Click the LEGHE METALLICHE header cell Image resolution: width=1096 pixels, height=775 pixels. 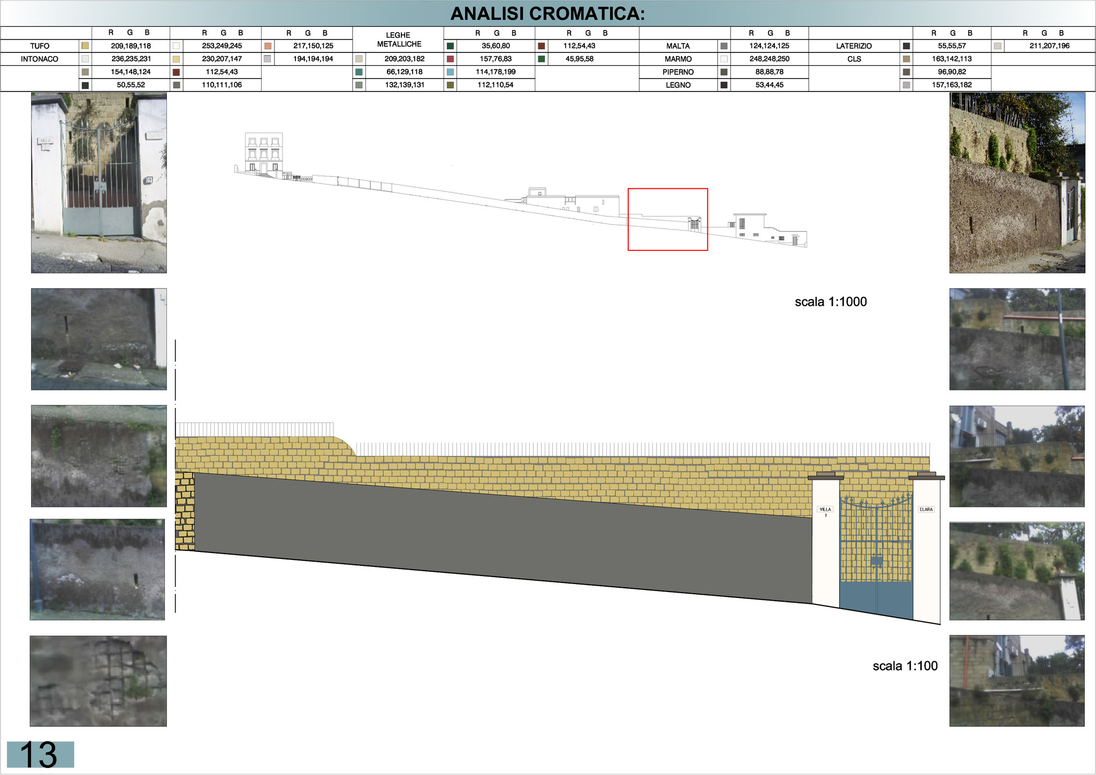tap(398, 40)
